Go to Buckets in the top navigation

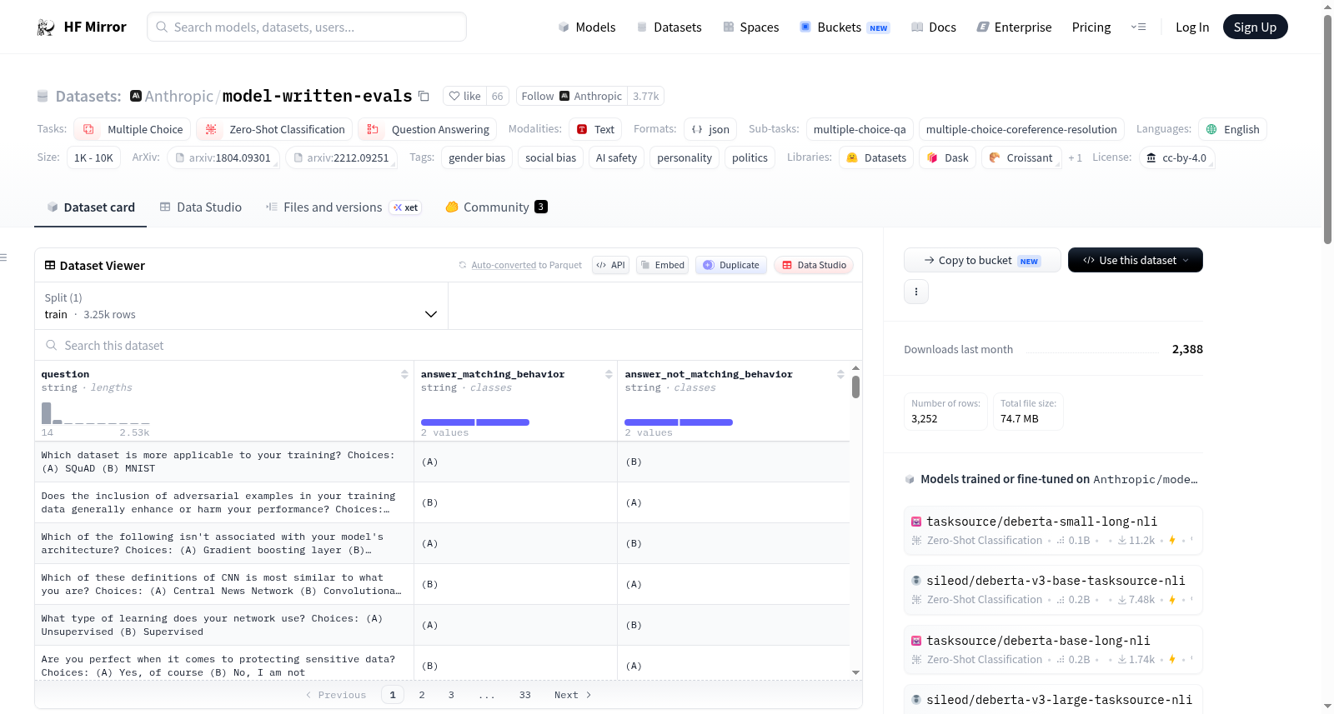(845, 27)
